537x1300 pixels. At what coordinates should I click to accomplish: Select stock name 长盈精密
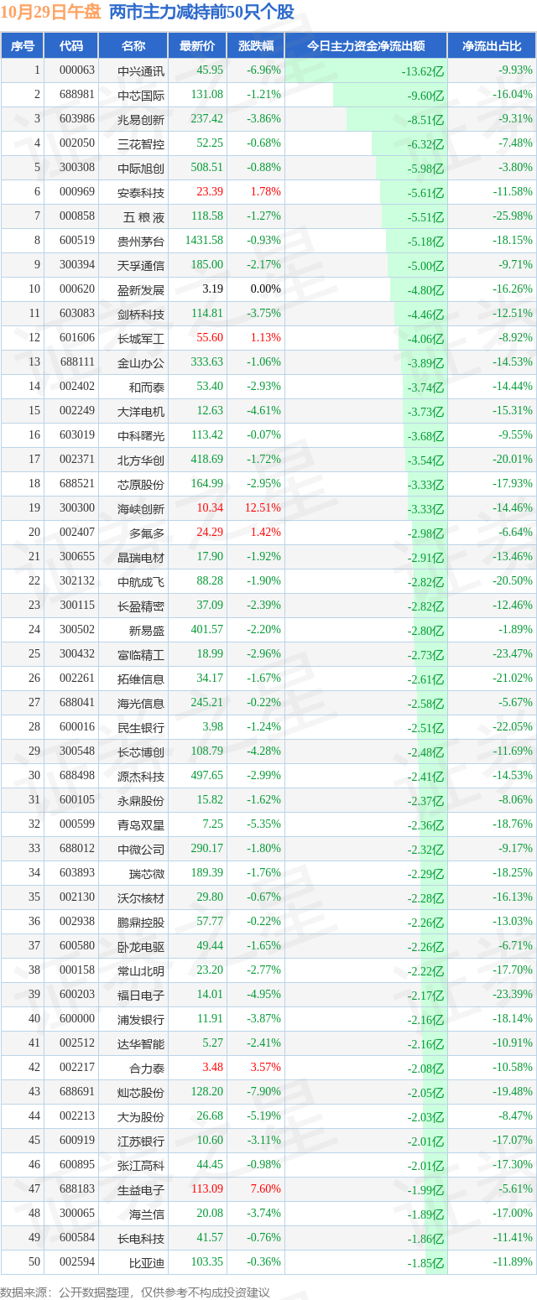tap(141, 606)
